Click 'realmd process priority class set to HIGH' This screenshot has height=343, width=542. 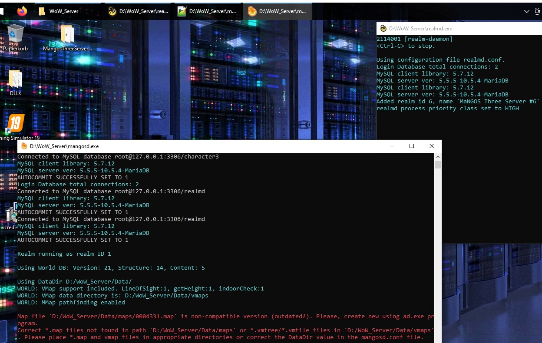click(x=448, y=109)
